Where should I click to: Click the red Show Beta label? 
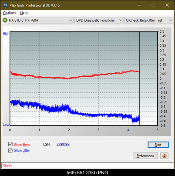coord(22,145)
